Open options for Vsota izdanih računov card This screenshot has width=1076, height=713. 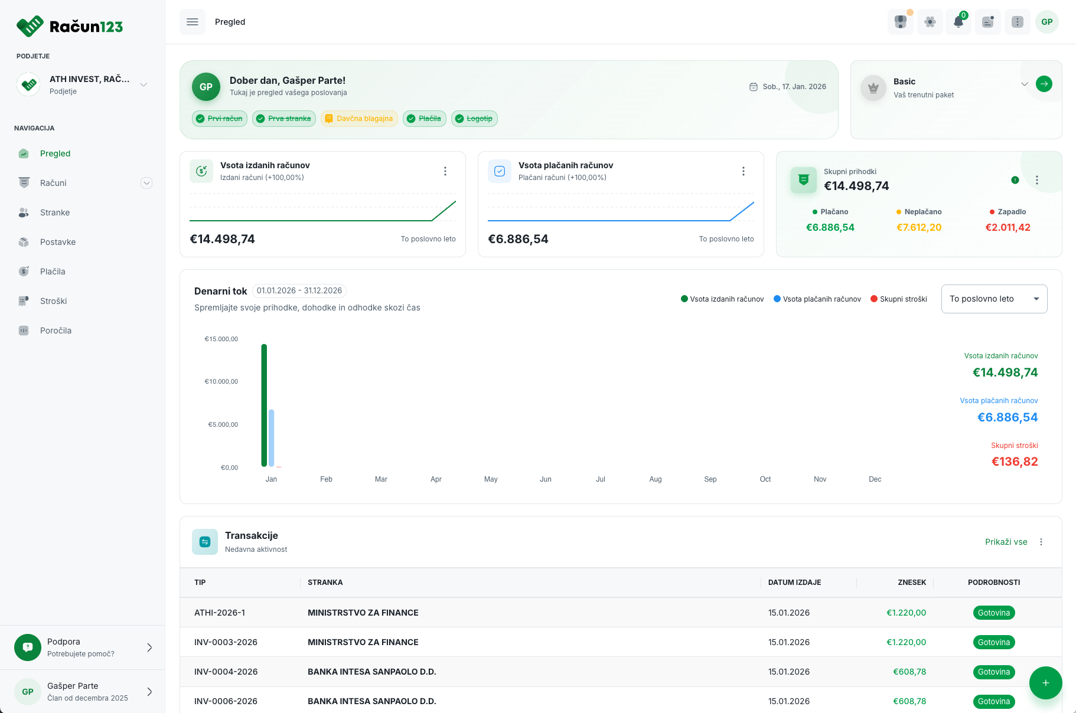coord(445,171)
